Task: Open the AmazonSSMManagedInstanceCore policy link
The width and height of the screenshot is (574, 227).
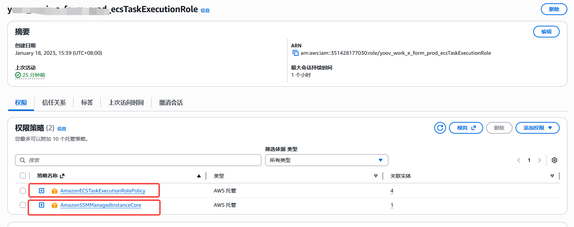Action: click(100, 205)
